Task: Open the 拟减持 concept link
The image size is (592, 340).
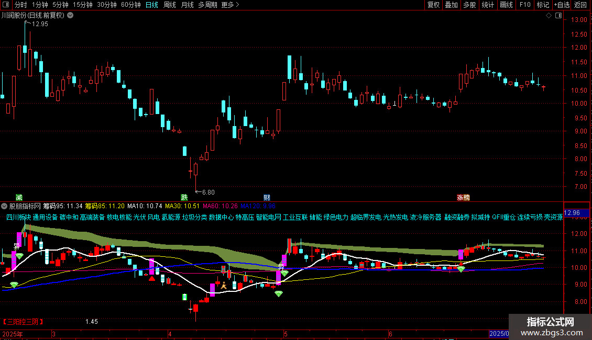Action: click(480, 217)
